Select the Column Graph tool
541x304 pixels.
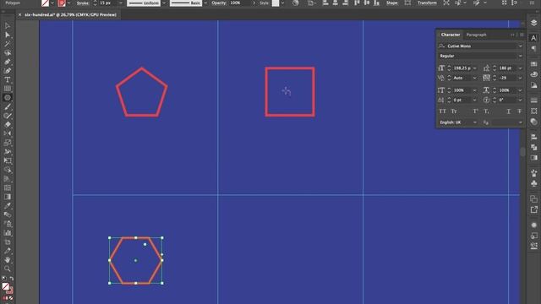pyautogui.click(x=8, y=233)
